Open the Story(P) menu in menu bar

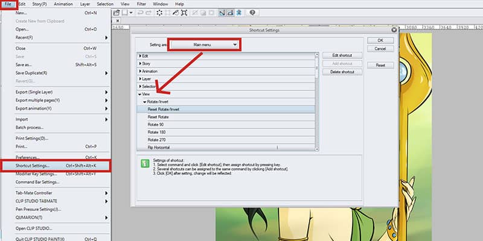coord(39,4)
